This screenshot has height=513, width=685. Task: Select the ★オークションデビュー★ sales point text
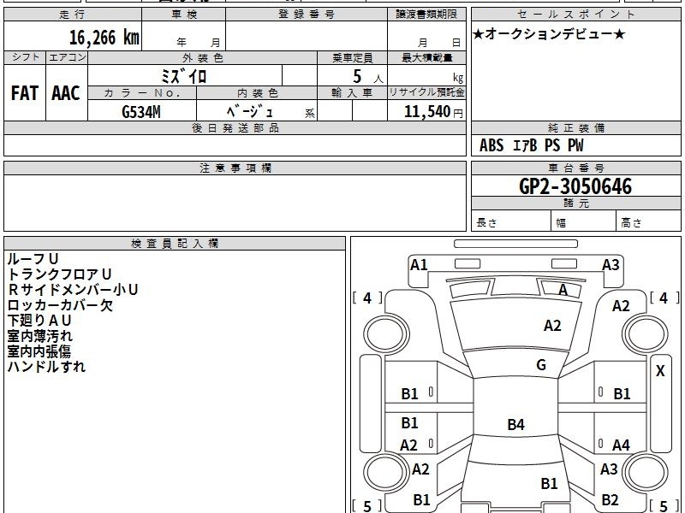click(549, 34)
